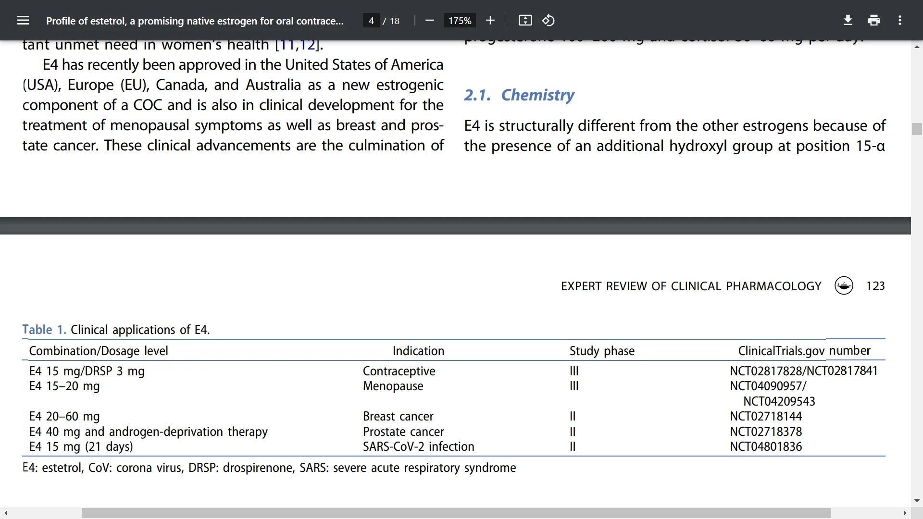Open citation link 11
Image resolution: width=923 pixels, height=519 pixels.
tap(287, 44)
